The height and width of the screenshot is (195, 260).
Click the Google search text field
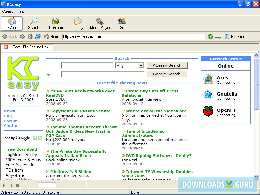[x=102, y=74]
